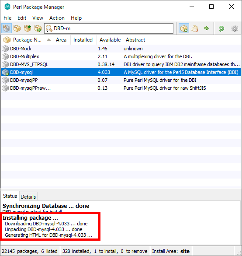Toggle sort direction arrow on Package Name
This screenshot has height=256, width=242.
48,40
